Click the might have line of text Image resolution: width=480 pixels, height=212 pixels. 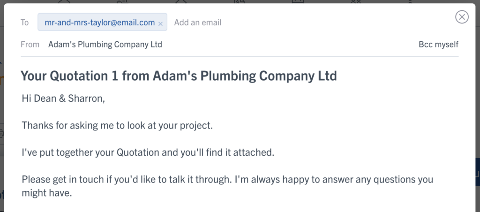pyautogui.click(x=47, y=193)
